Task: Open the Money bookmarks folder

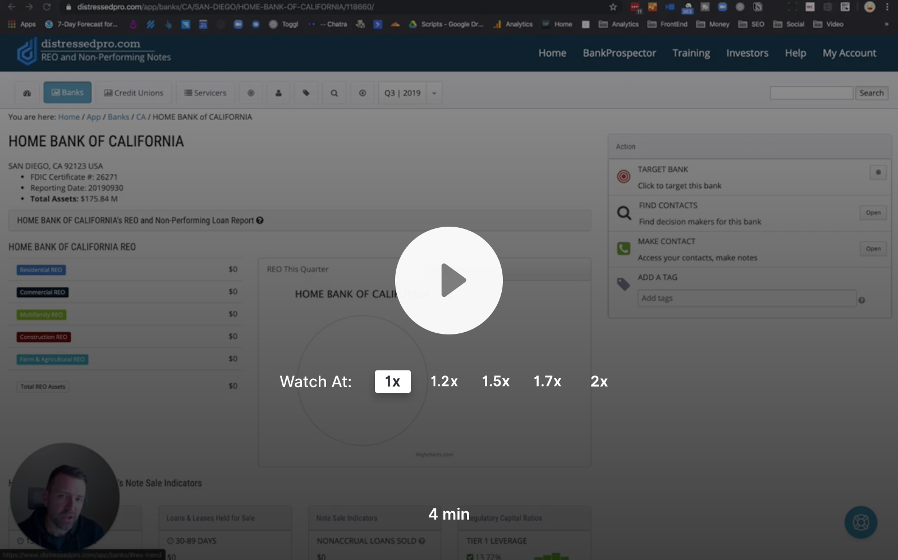Action: pyautogui.click(x=713, y=24)
